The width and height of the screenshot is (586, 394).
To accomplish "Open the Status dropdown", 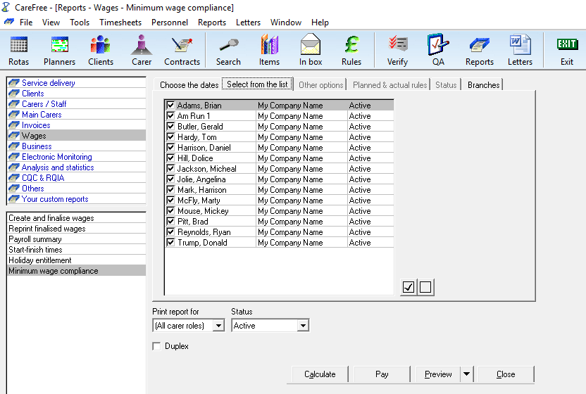I will pyautogui.click(x=303, y=326).
